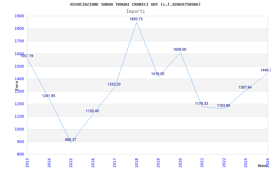Click the x-axis year 2021
Image resolution: width=271 pixels, height=169 pixels.
(202, 163)
